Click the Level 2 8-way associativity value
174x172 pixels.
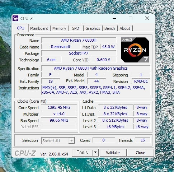[x=142, y=120]
